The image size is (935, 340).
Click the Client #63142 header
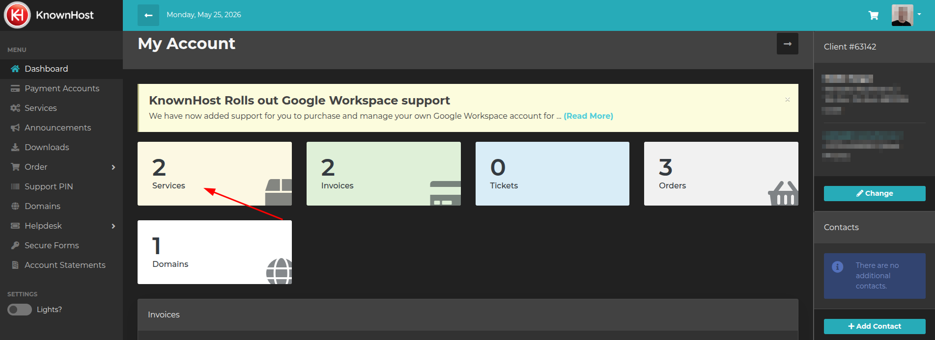point(850,47)
